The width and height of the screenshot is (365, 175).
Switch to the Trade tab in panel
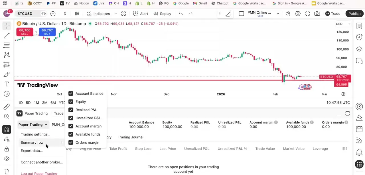(x=59, y=113)
